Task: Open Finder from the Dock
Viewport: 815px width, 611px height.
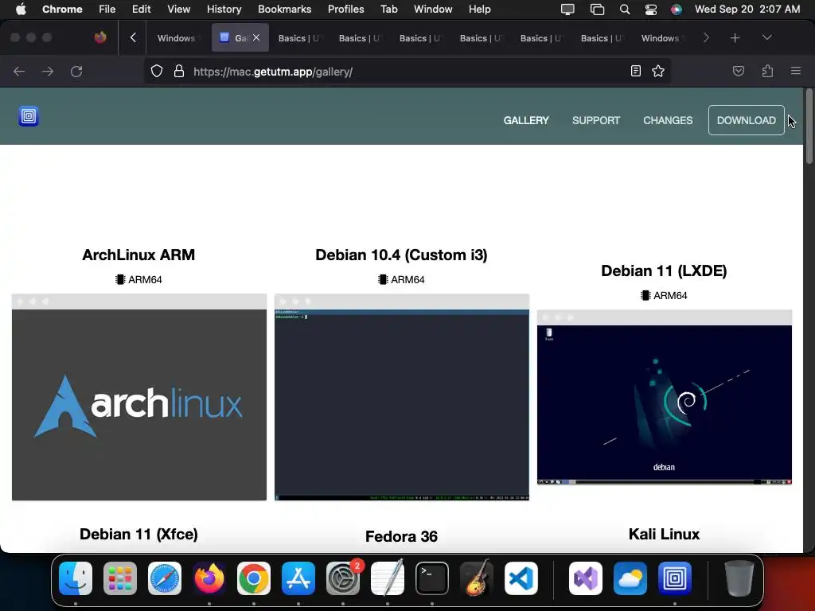Action: [76, 578]
